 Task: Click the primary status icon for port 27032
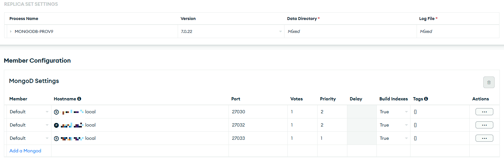pos(56,125)
